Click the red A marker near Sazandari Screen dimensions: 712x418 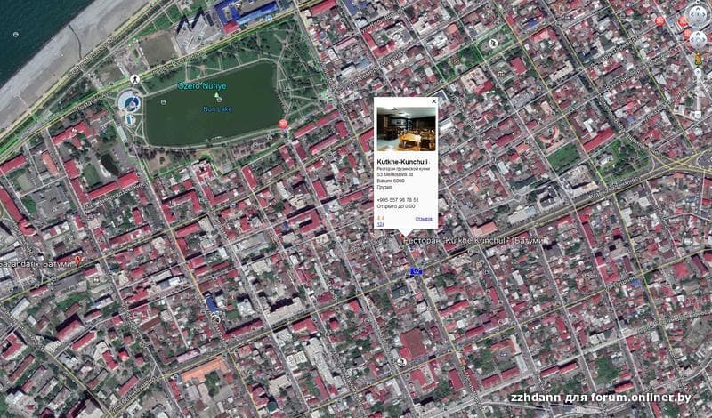tap(78, 261)
